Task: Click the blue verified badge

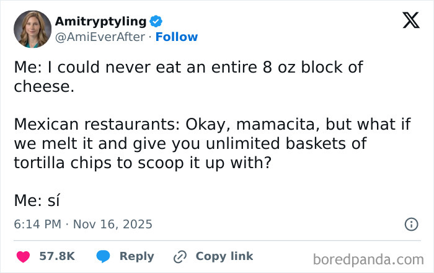Action: [156, 22]
